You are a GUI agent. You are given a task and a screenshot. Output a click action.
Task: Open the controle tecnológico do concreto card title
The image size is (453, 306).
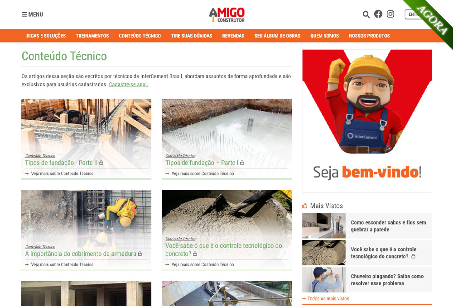point(224,250)
